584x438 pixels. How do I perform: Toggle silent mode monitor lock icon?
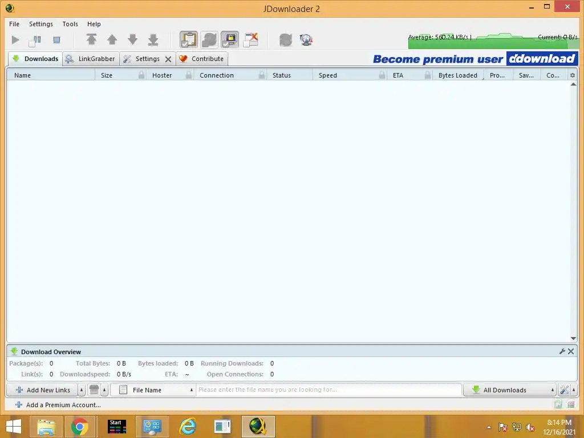click(x=230, y=39)
